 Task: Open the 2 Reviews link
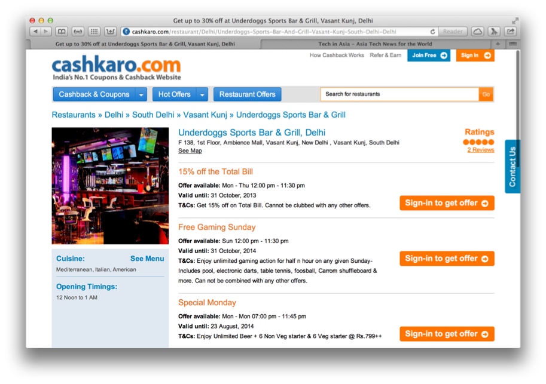click(481, 150)
